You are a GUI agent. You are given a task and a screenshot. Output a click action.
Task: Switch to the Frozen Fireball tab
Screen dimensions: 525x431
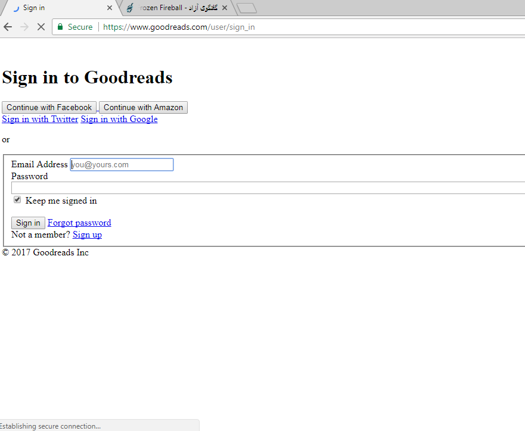178,8
